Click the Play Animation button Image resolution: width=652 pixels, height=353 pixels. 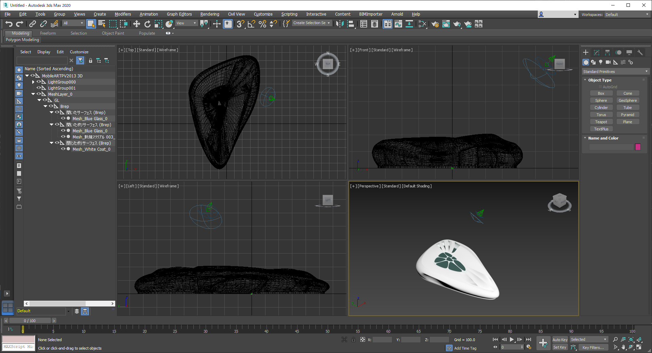coord(512,339)
